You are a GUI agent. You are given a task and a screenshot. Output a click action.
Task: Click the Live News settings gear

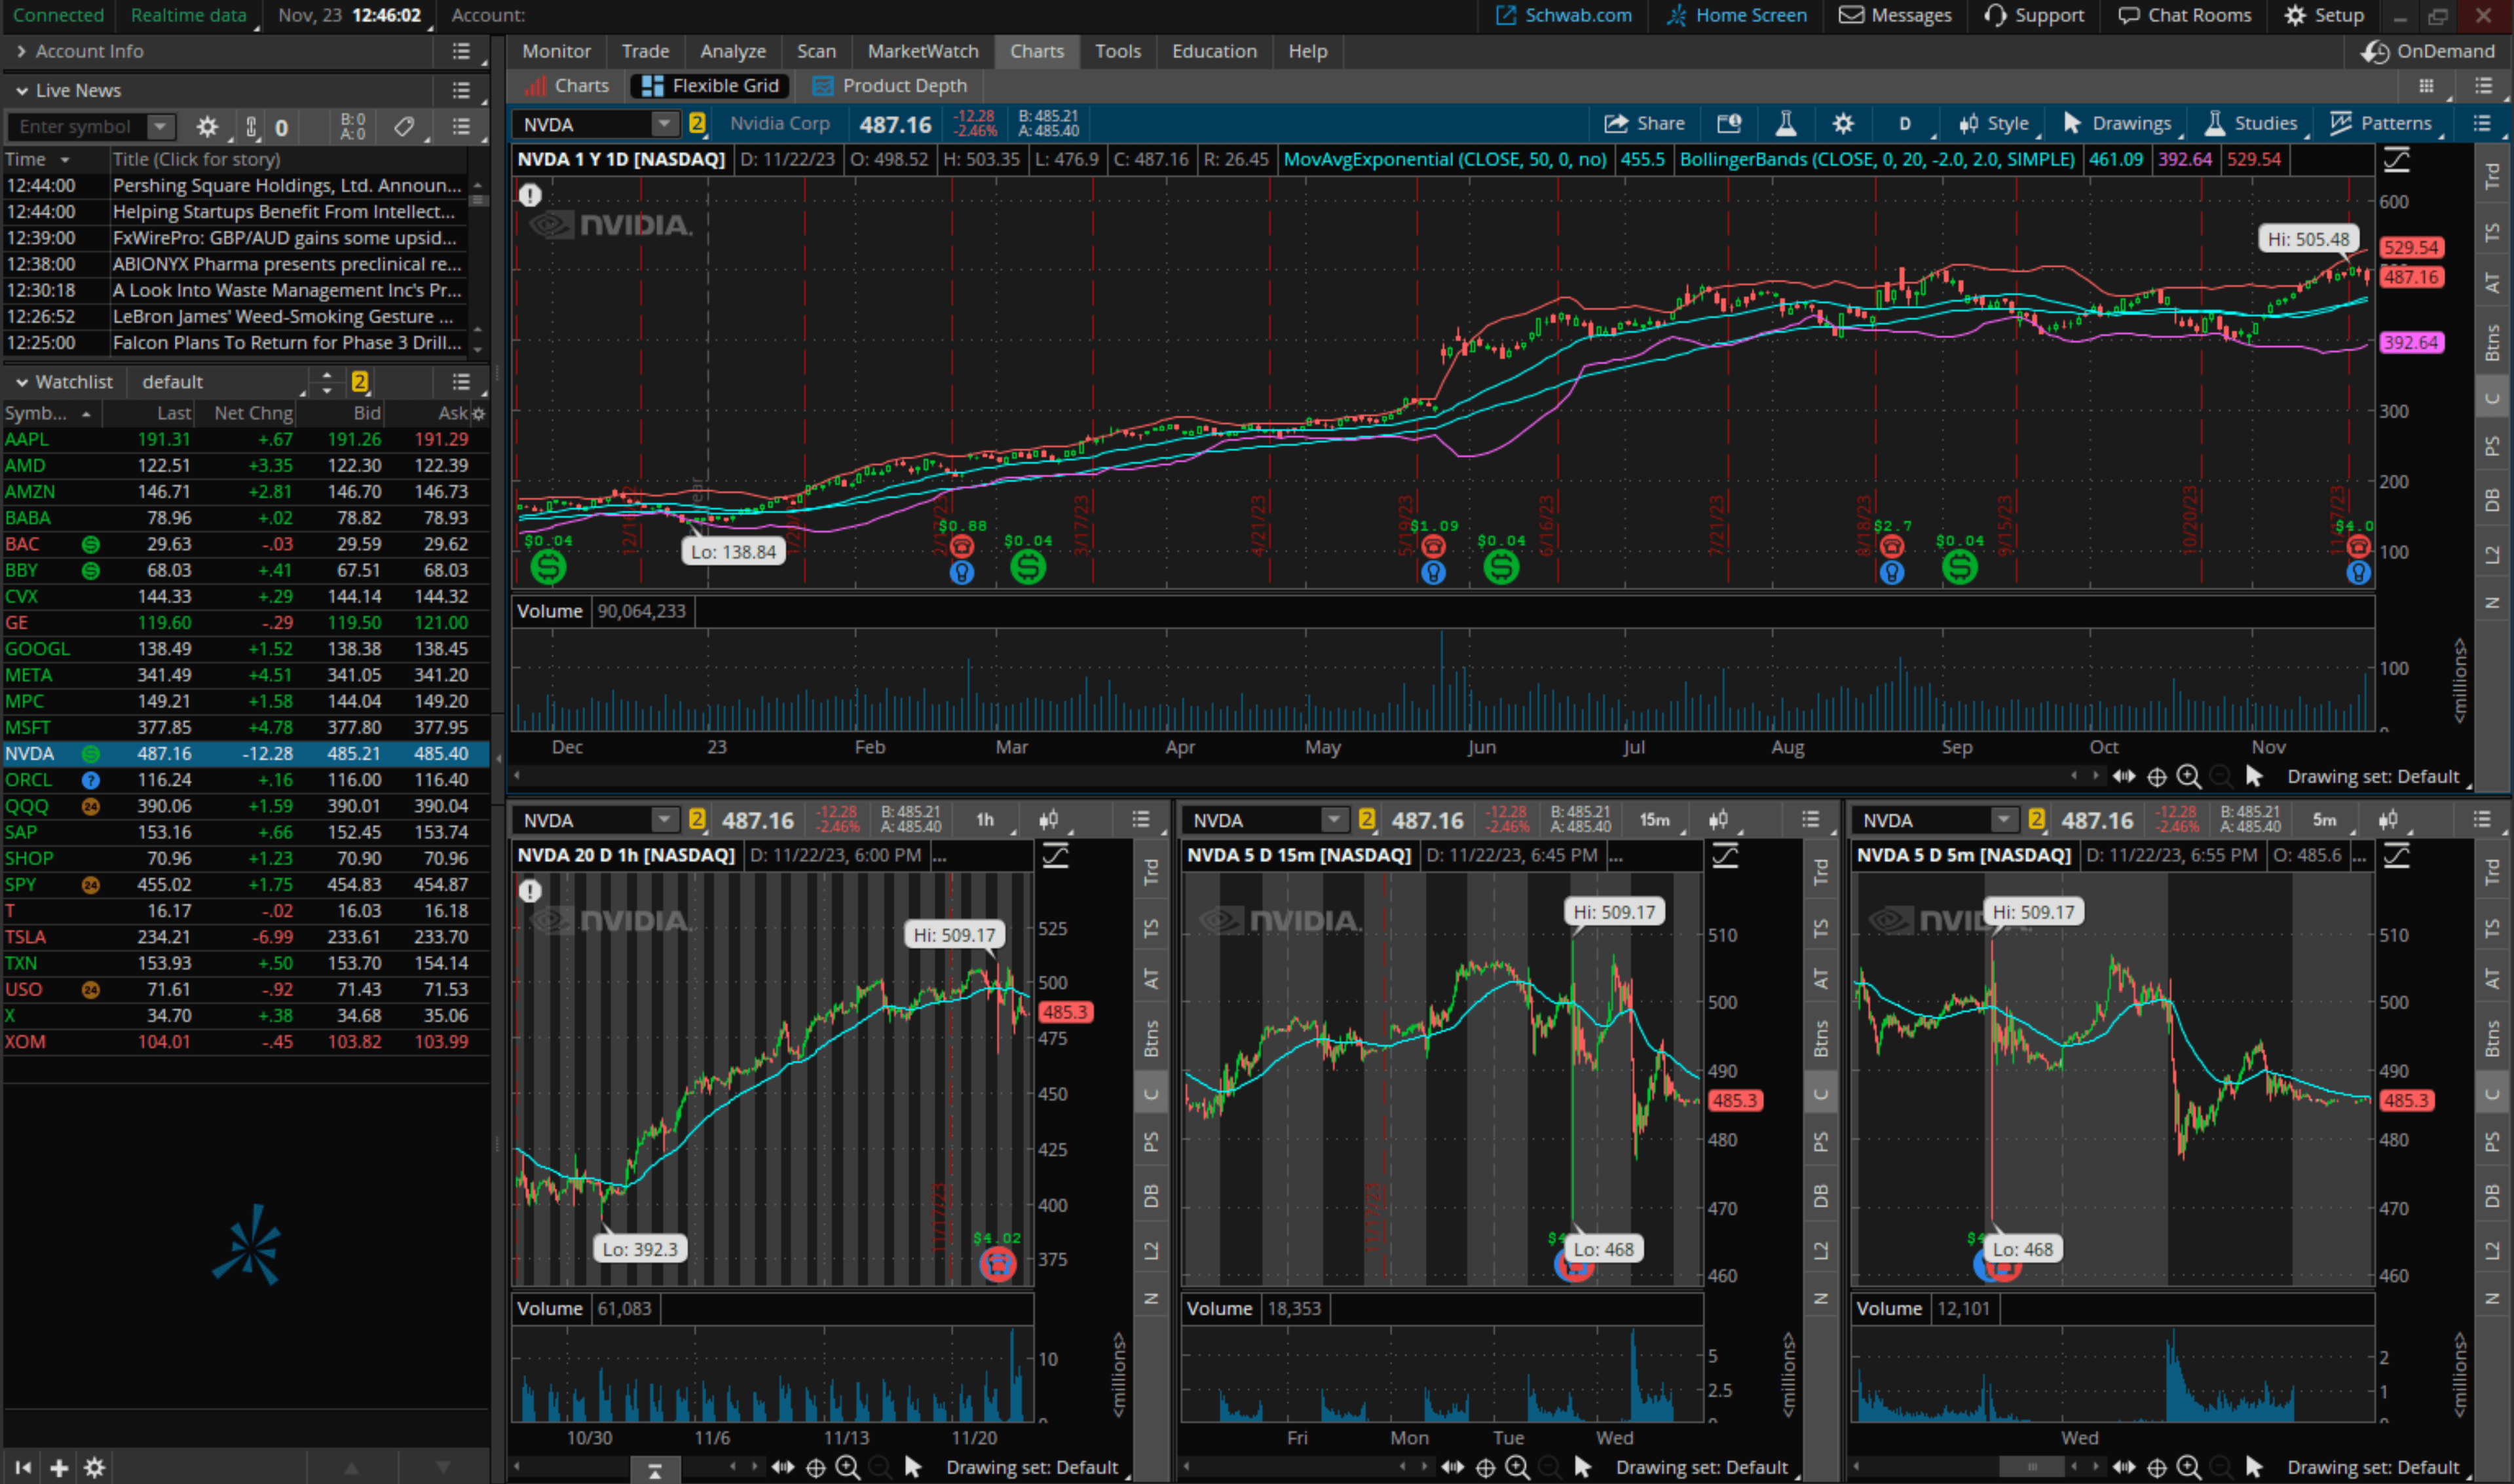tap(206, 127)
